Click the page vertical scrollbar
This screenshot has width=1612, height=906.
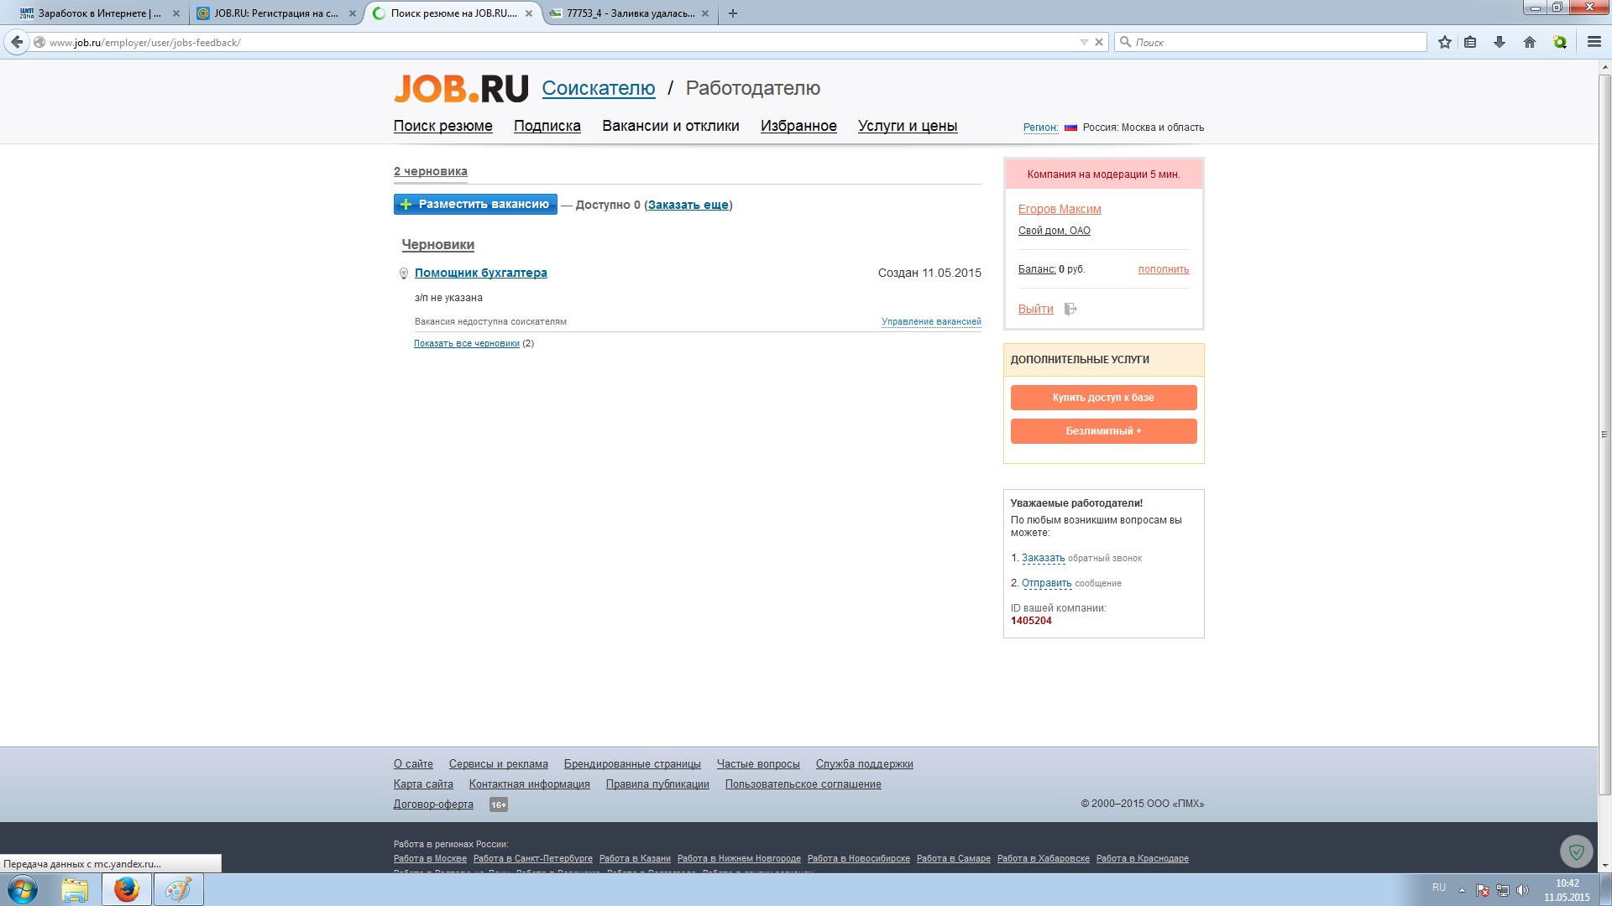pyautogui.click(x=1604, y=435)
